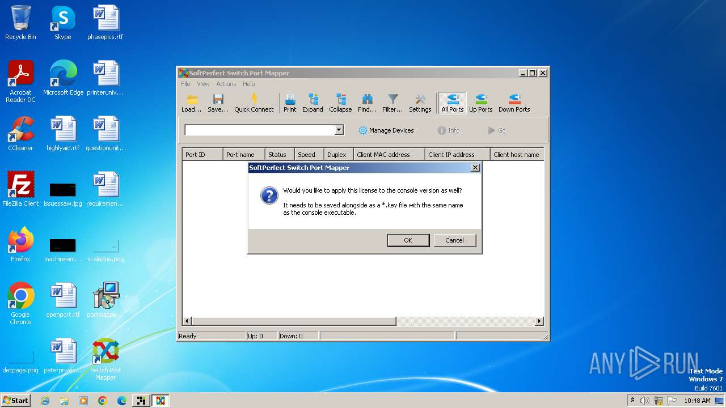Screen dimensions: 726x408
Task: Click the Duplex column header
Action: pyautogui.click(x=339, y=155)
